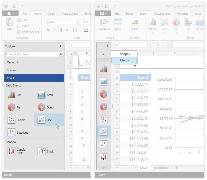Open Paste Special

pos(28,32)
